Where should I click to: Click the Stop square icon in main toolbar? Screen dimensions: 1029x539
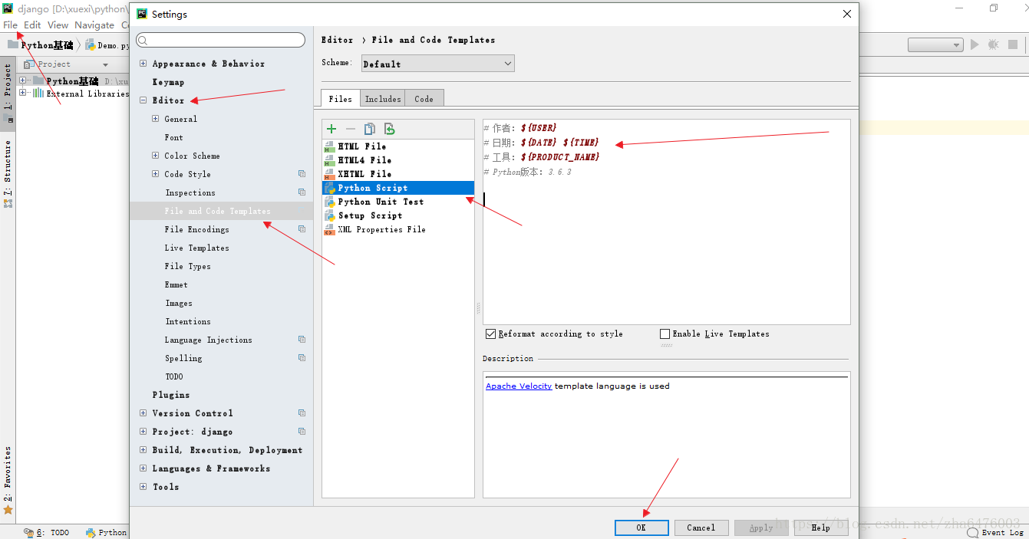pos(1013,45)
